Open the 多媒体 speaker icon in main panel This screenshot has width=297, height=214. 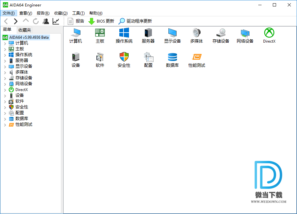[197, 36]
